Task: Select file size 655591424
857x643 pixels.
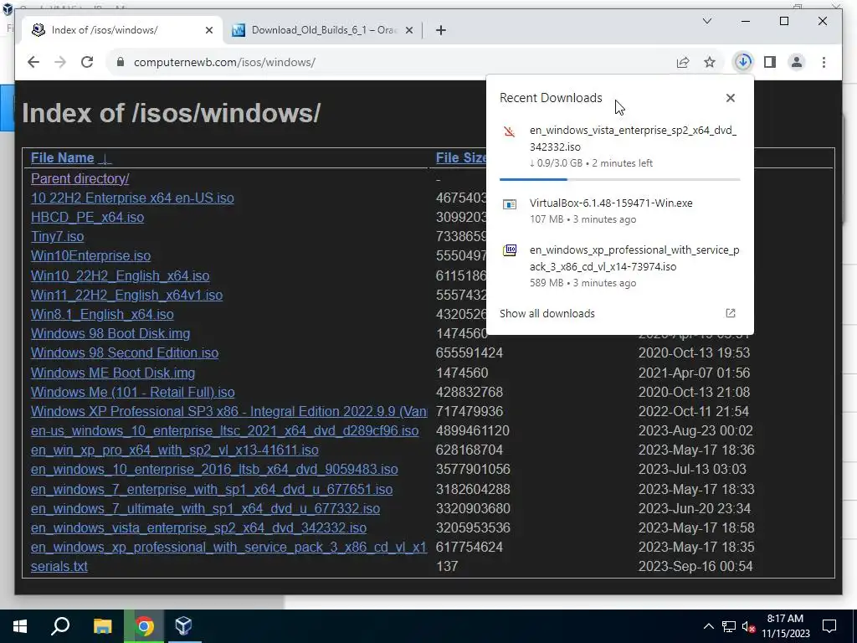Action: (470, 352)
